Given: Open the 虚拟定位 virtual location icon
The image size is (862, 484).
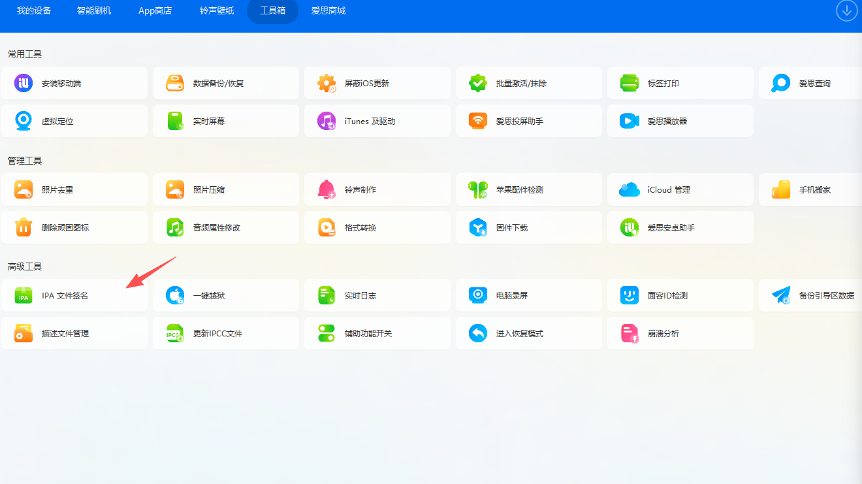Looking at the screenshot, I should 24,121.
